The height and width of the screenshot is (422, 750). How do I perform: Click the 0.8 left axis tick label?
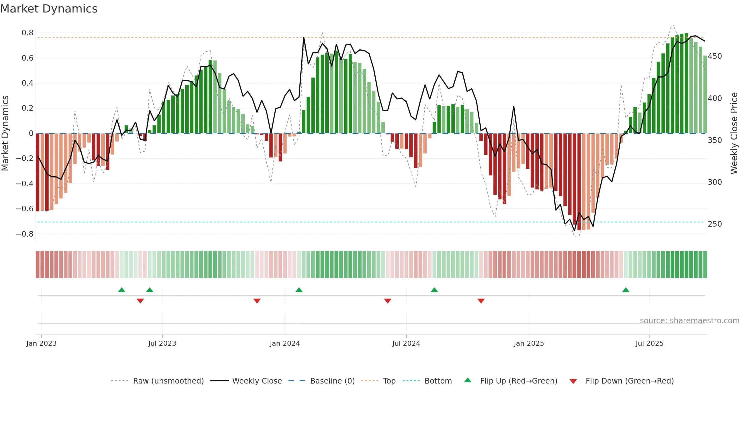pos(27,33)
